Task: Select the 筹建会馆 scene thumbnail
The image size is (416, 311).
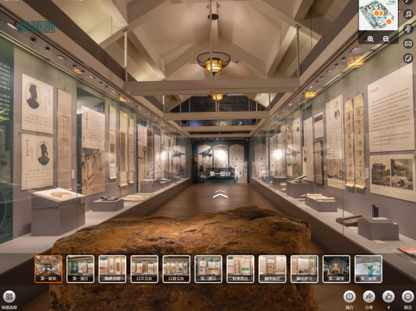Action: click(112, 269)
